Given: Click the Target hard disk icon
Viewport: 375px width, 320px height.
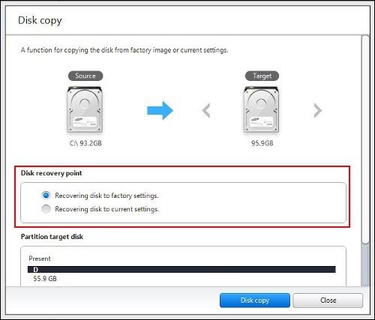Looking at the screenshot, I should coord(261,109).
